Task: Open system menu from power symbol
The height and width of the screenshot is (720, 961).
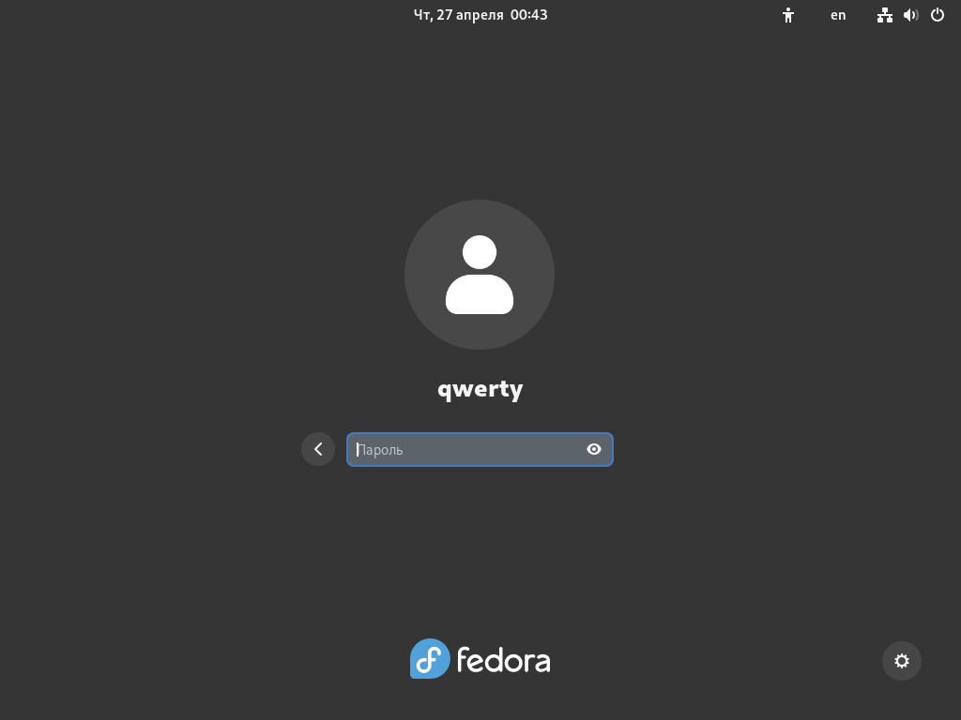Action: click(x=938, y=15)
